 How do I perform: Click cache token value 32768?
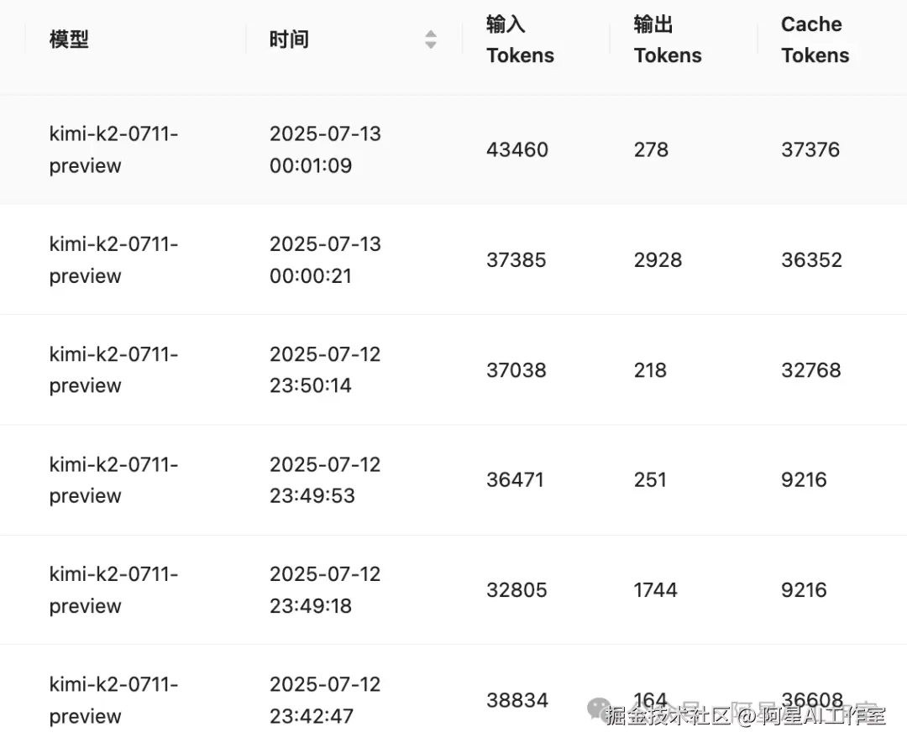pos(811,370)
